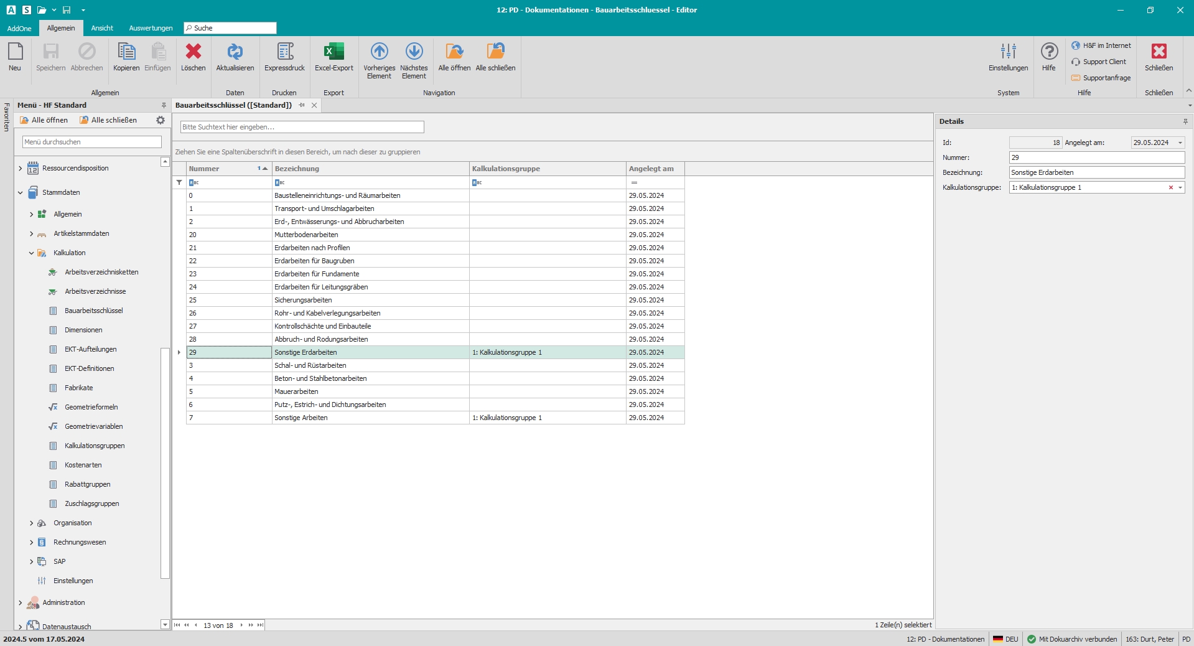
Task: Click Kopieren in the ribbon
Action: point(126,52)
